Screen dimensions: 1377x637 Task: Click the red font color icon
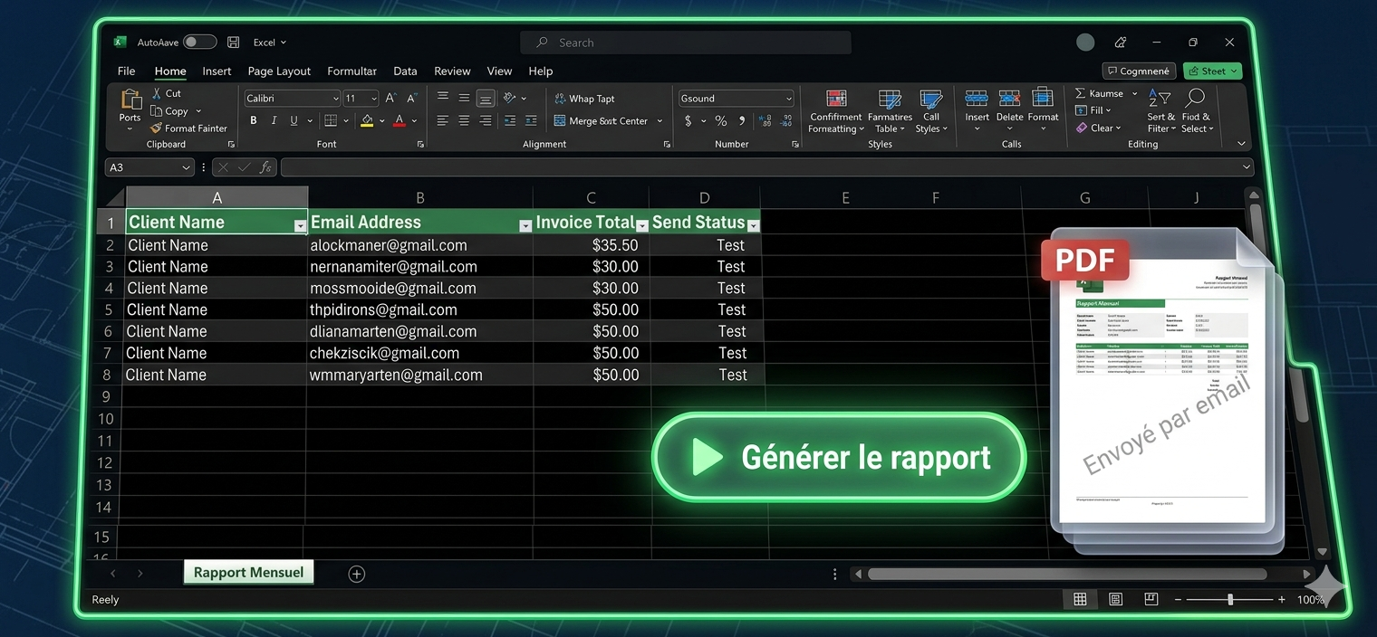tap(399, 119)
